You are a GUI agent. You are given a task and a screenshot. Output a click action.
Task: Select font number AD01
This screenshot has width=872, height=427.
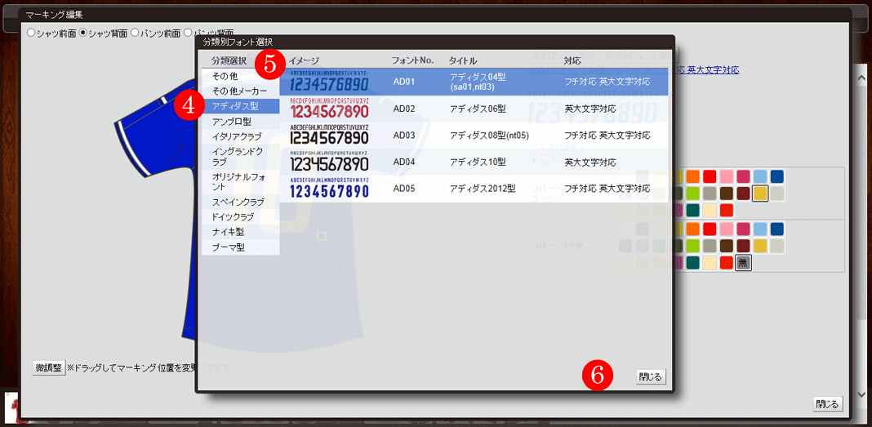403,82
